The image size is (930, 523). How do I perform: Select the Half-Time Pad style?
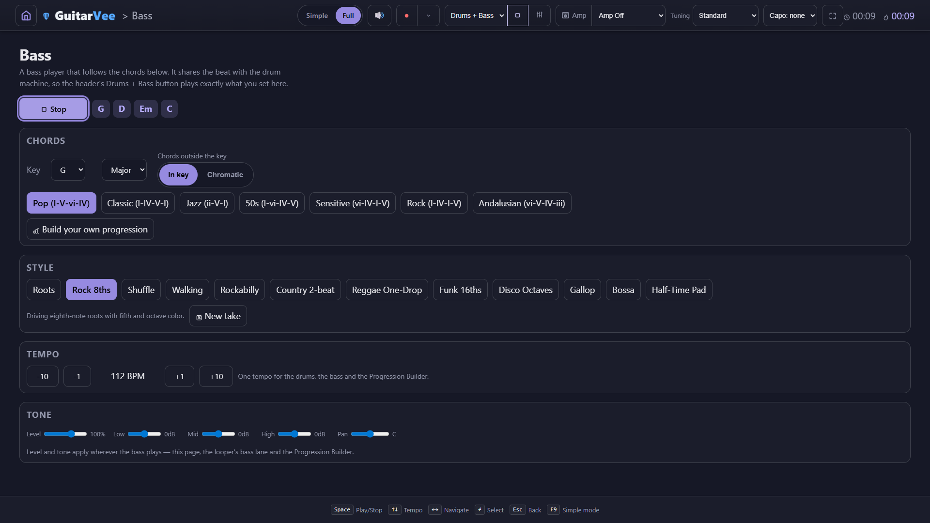tap(679, 290)
